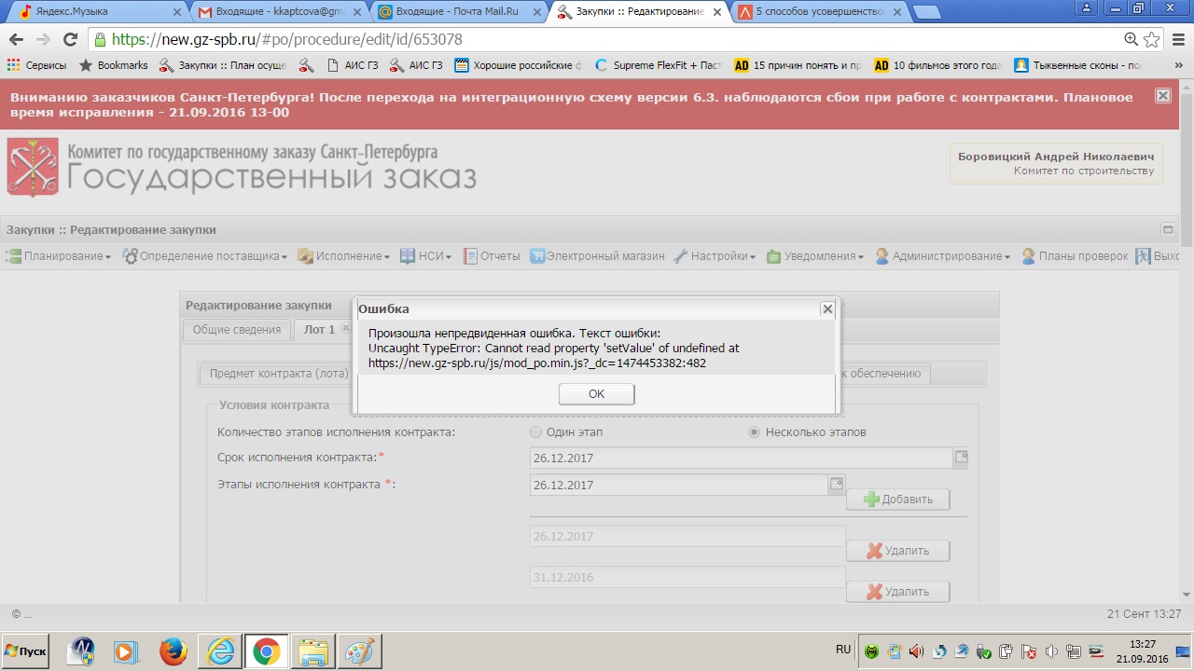Open the Хорошие российские bookmark

(x=520, y=65)
